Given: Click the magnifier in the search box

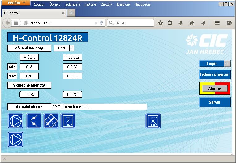Looking at the screenshot, I should click(x=111, y=23).
